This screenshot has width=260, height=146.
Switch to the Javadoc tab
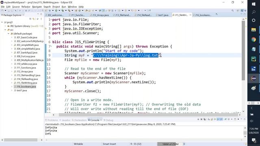pos(65,120)
